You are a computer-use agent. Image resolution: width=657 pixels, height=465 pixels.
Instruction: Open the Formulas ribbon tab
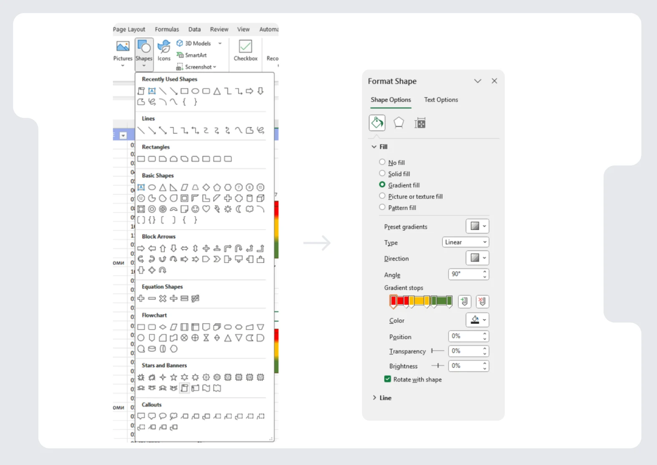[167, 29]
